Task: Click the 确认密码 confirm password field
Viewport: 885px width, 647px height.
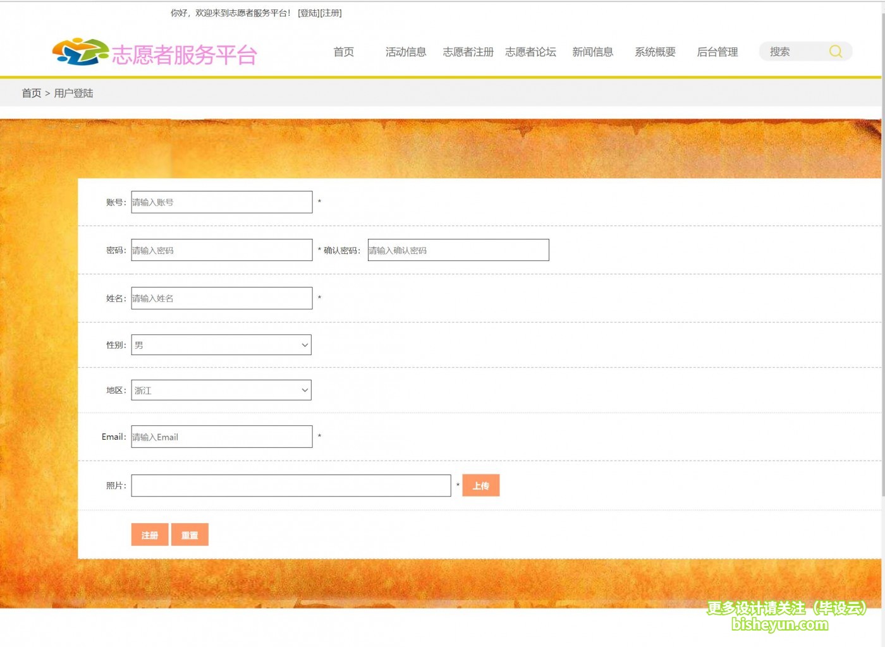Action: [458, 250]
